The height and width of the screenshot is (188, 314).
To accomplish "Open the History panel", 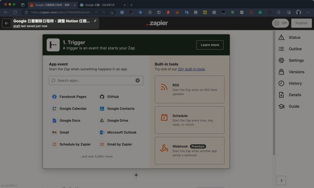I will 290,83.
